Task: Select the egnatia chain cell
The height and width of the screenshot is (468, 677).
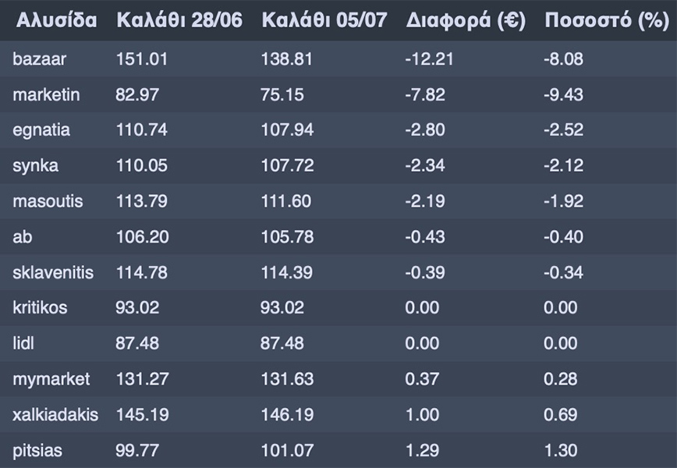Action: [x=41, y=130]
